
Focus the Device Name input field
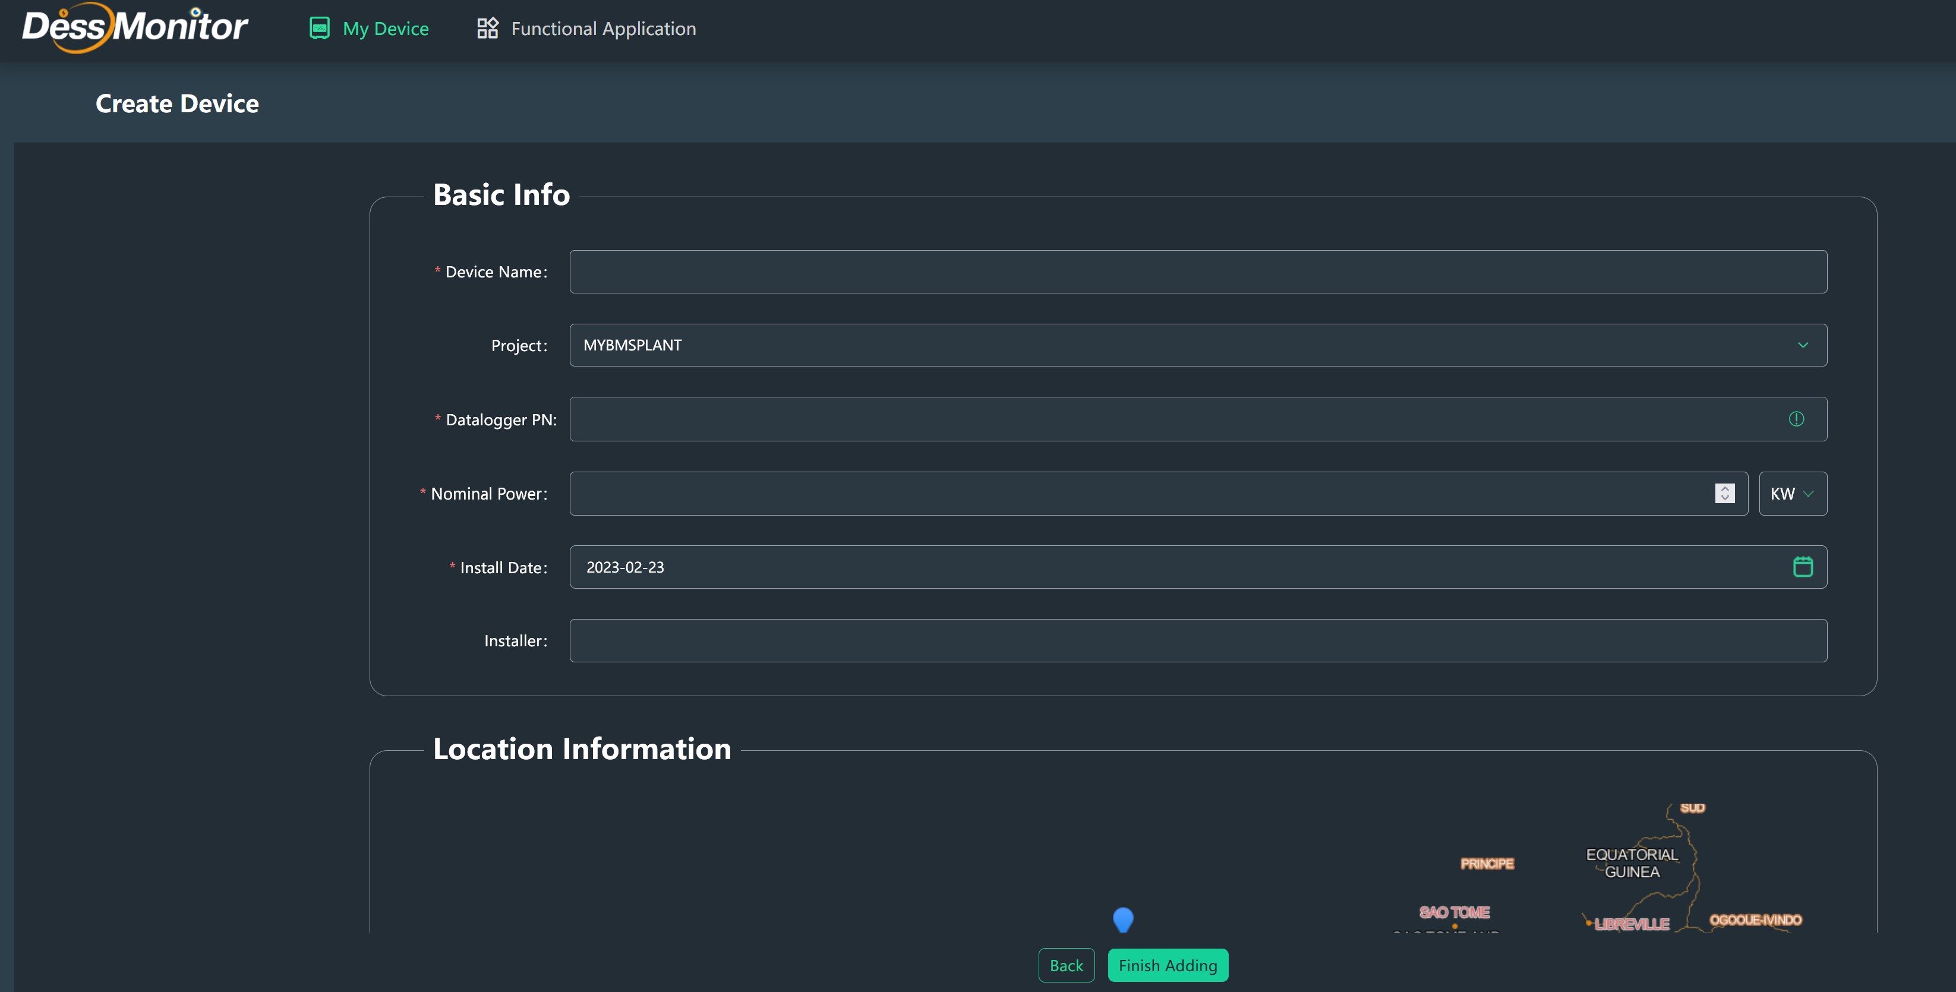pos(1197,271)
